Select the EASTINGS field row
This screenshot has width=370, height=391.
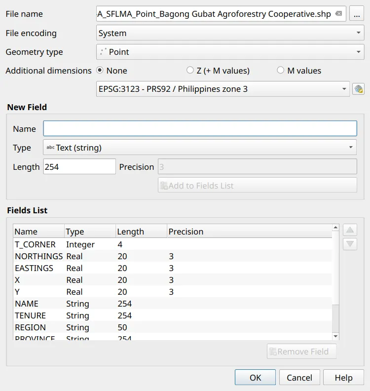[173, 268]
